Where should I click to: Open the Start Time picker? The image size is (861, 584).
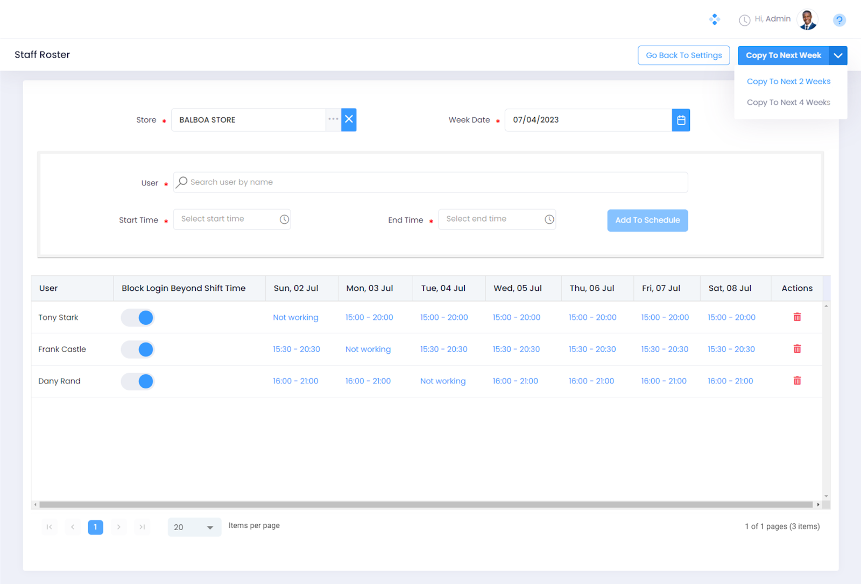click(232, 219)
